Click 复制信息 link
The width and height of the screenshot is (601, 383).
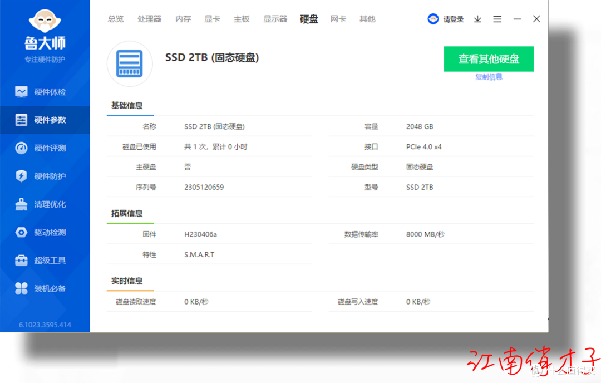pos(489,77)
